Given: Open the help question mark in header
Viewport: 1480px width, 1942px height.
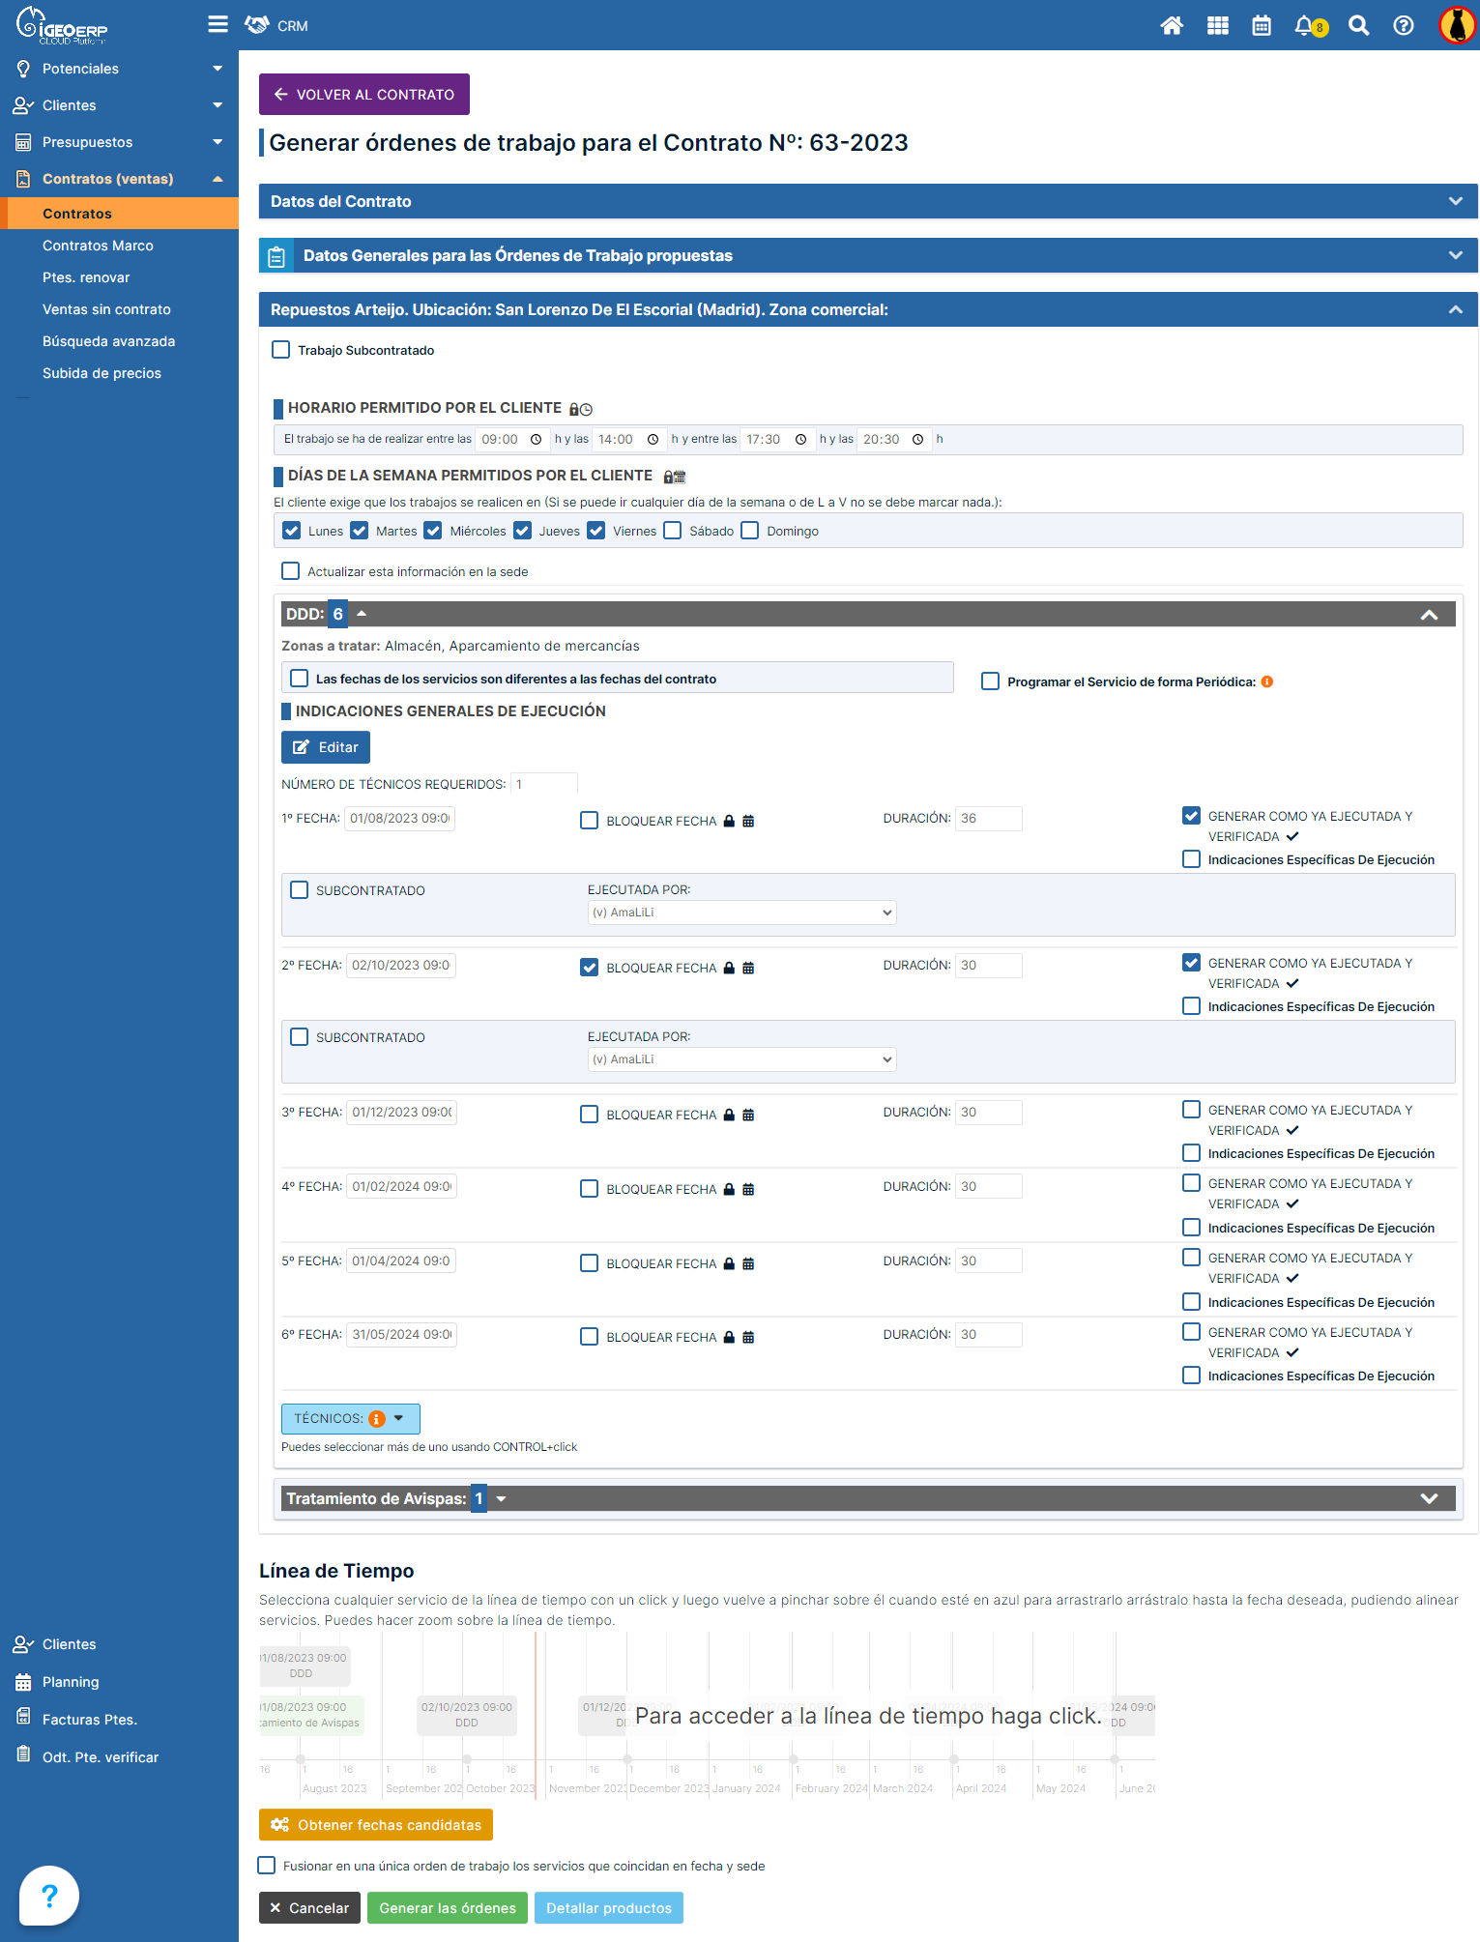Looking at the screenshot, I should pyautogui.click(x=1403, y=26).
